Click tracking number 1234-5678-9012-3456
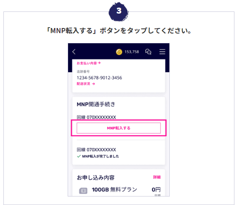Screen dimensions: 237x205 click(99, 78)
